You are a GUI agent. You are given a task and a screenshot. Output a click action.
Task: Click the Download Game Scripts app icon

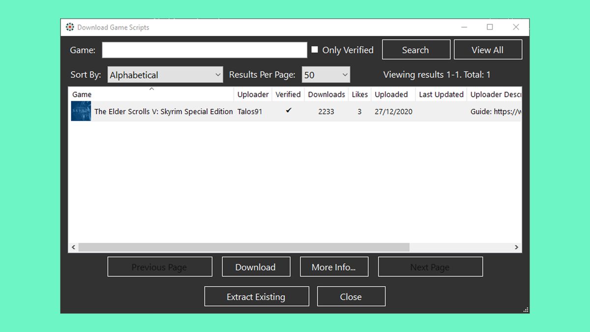70,27
